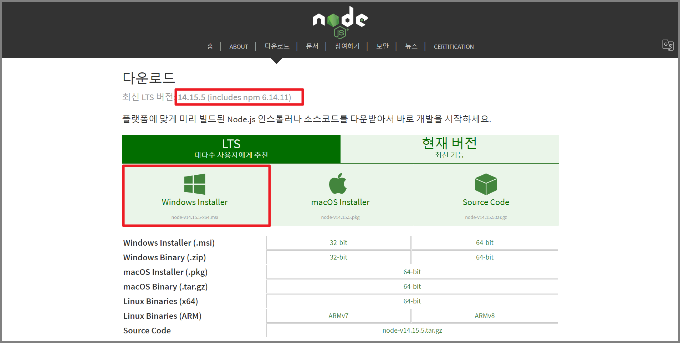The width and height of the screenshot is (680, 343).
Task: Switch to the 현재 버전 tab
Action: [x=450, y=149]
